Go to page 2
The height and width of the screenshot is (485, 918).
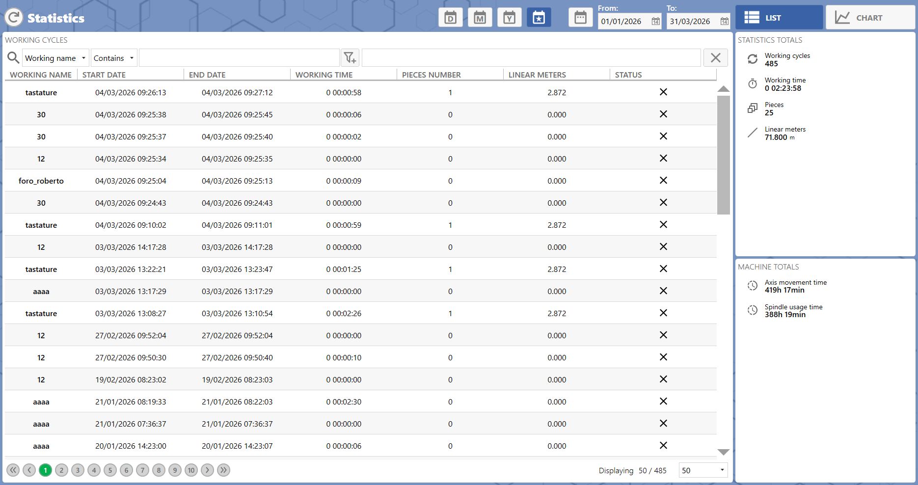pos(61,470)
